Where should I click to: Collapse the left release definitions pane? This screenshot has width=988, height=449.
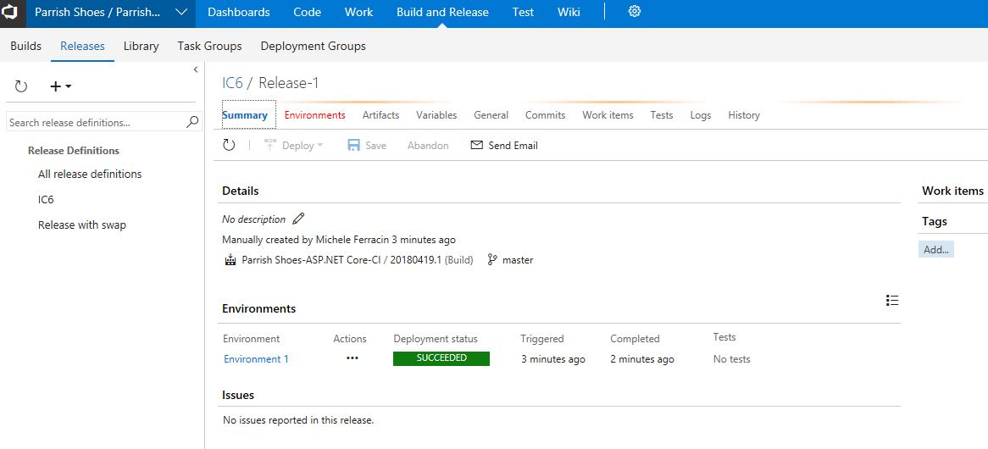click(196, 69)
